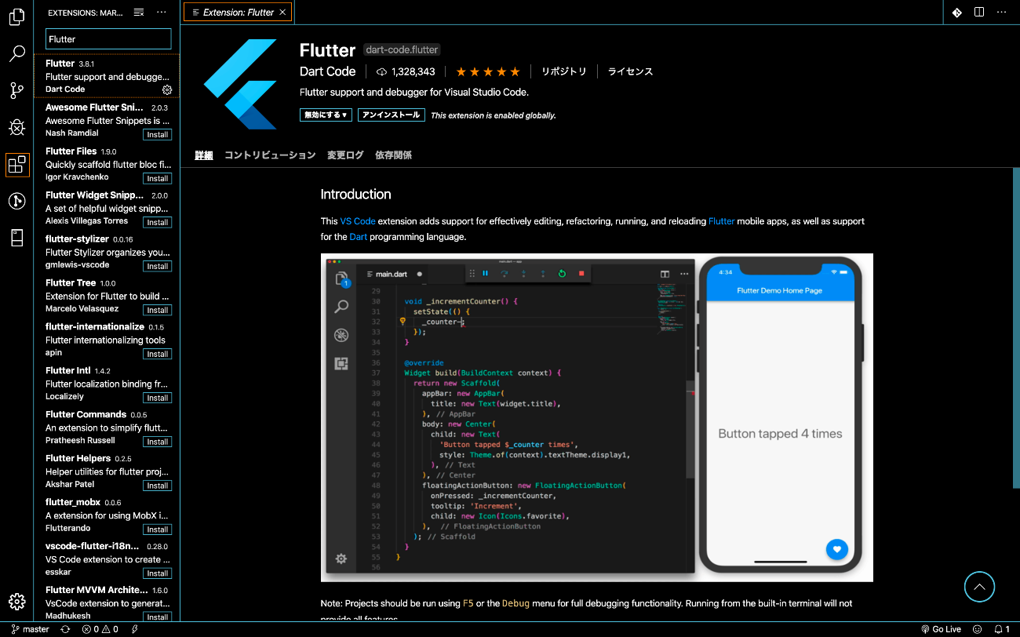Open the Search view in activity bar
The width and height of the screenshot is (1020, 637).
click(16, 53)
